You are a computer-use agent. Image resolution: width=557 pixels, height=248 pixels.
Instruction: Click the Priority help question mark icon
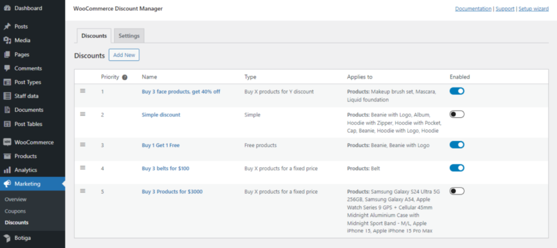pyautogui.click(x=125, y=77)
